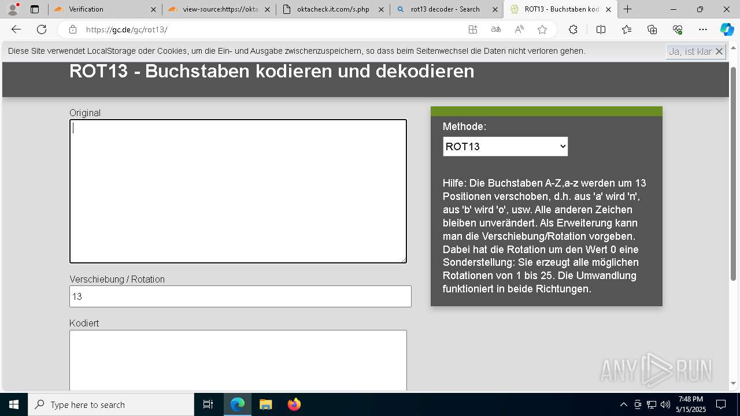Image resolution: width=740 pixels, height=416 pixels.
Task: Refresh the current page
Action: (42, 29)
